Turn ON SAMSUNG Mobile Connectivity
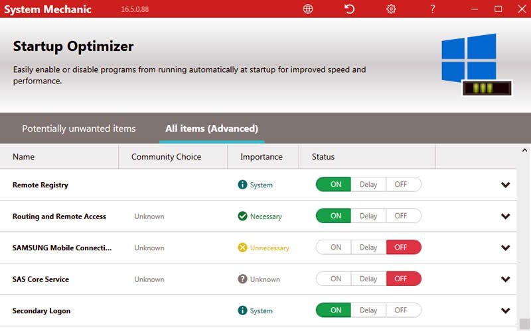Image resolution: width=531 pixels, height=331 pixels. click(334, 247)
